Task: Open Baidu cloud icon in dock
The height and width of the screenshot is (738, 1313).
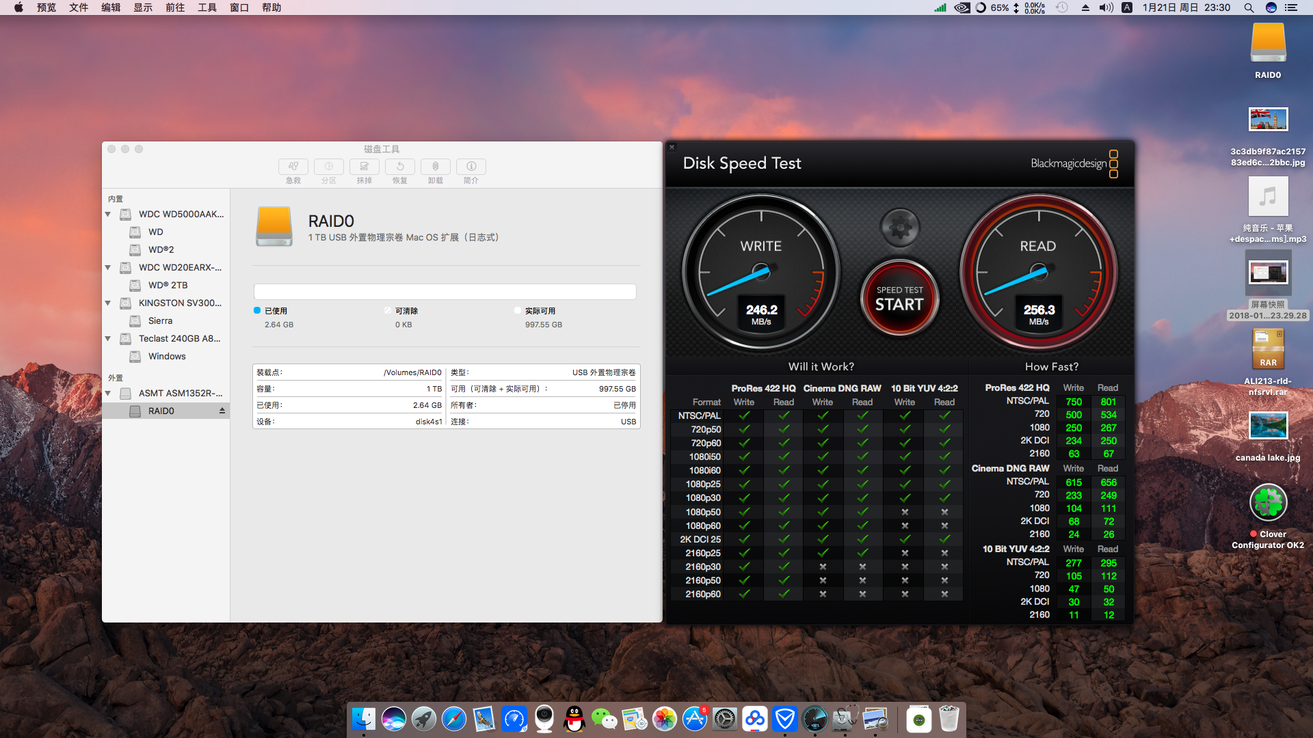Action: [755, 719]
